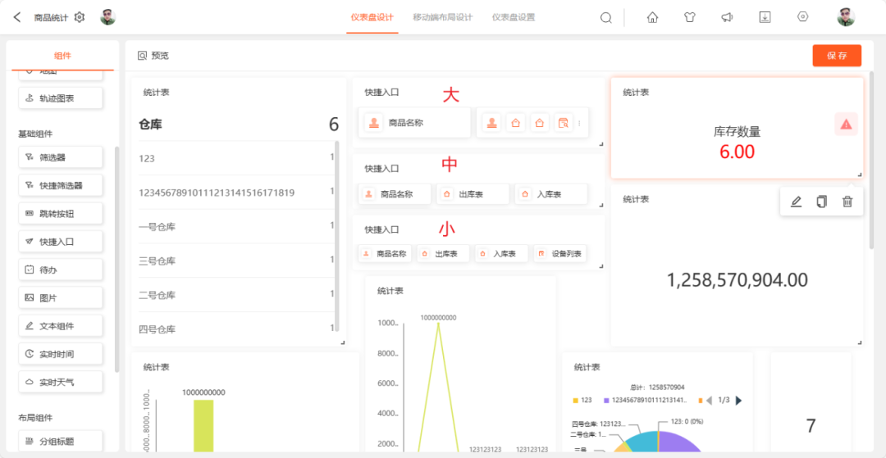Select the 图片 component
This screenshot has width=886, height=458.
pyautogui.click(x=61, y=297)
